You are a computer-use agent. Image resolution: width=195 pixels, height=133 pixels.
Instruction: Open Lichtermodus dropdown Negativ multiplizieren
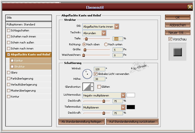click(x=104, y=95)
